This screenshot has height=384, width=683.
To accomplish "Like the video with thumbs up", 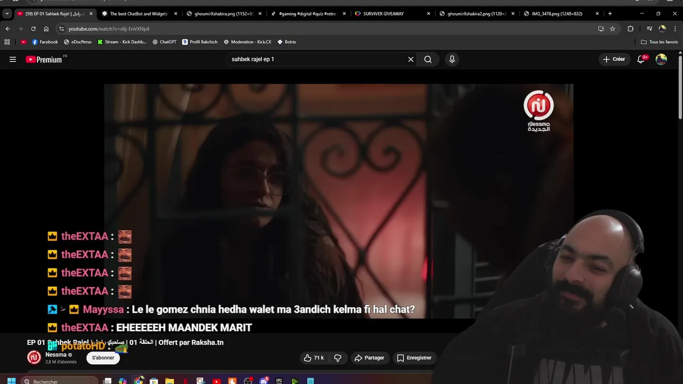I will tap(314, 358).
